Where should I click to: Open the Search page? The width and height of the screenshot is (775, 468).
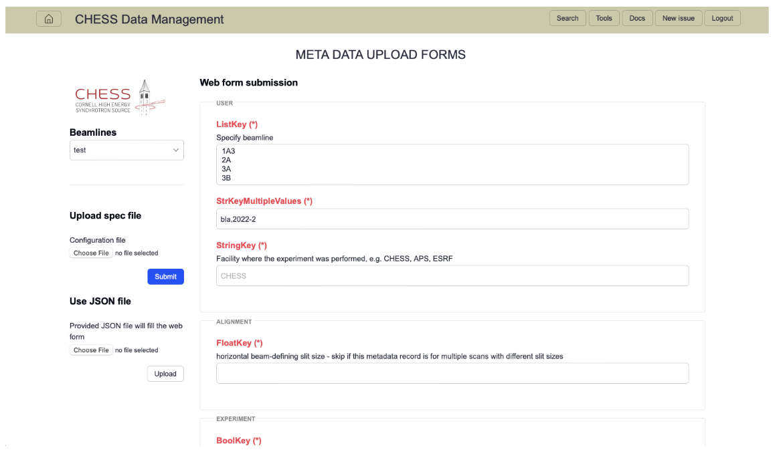point(567,19)
